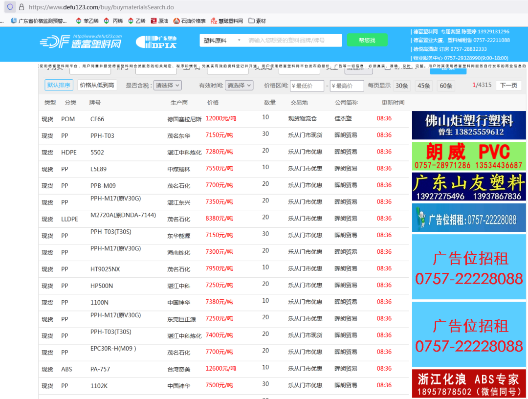Show 30条 per page
This screenshot has width=528, height=399.
(x=401, y=86)
